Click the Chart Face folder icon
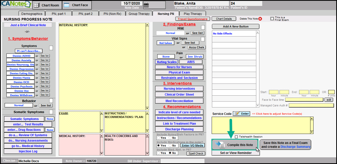The width and height of the screenshot is (337, 164). point(66,5)
